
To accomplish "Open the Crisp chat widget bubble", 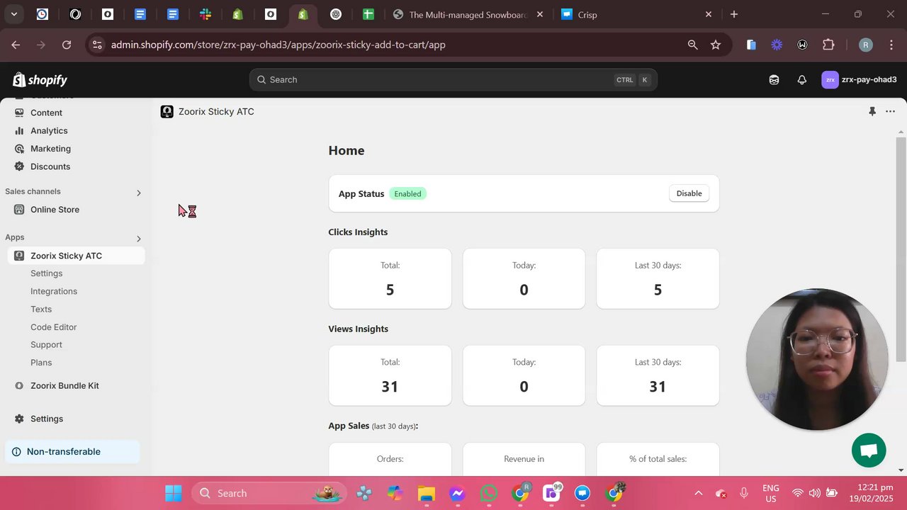I will coord(869,450).
